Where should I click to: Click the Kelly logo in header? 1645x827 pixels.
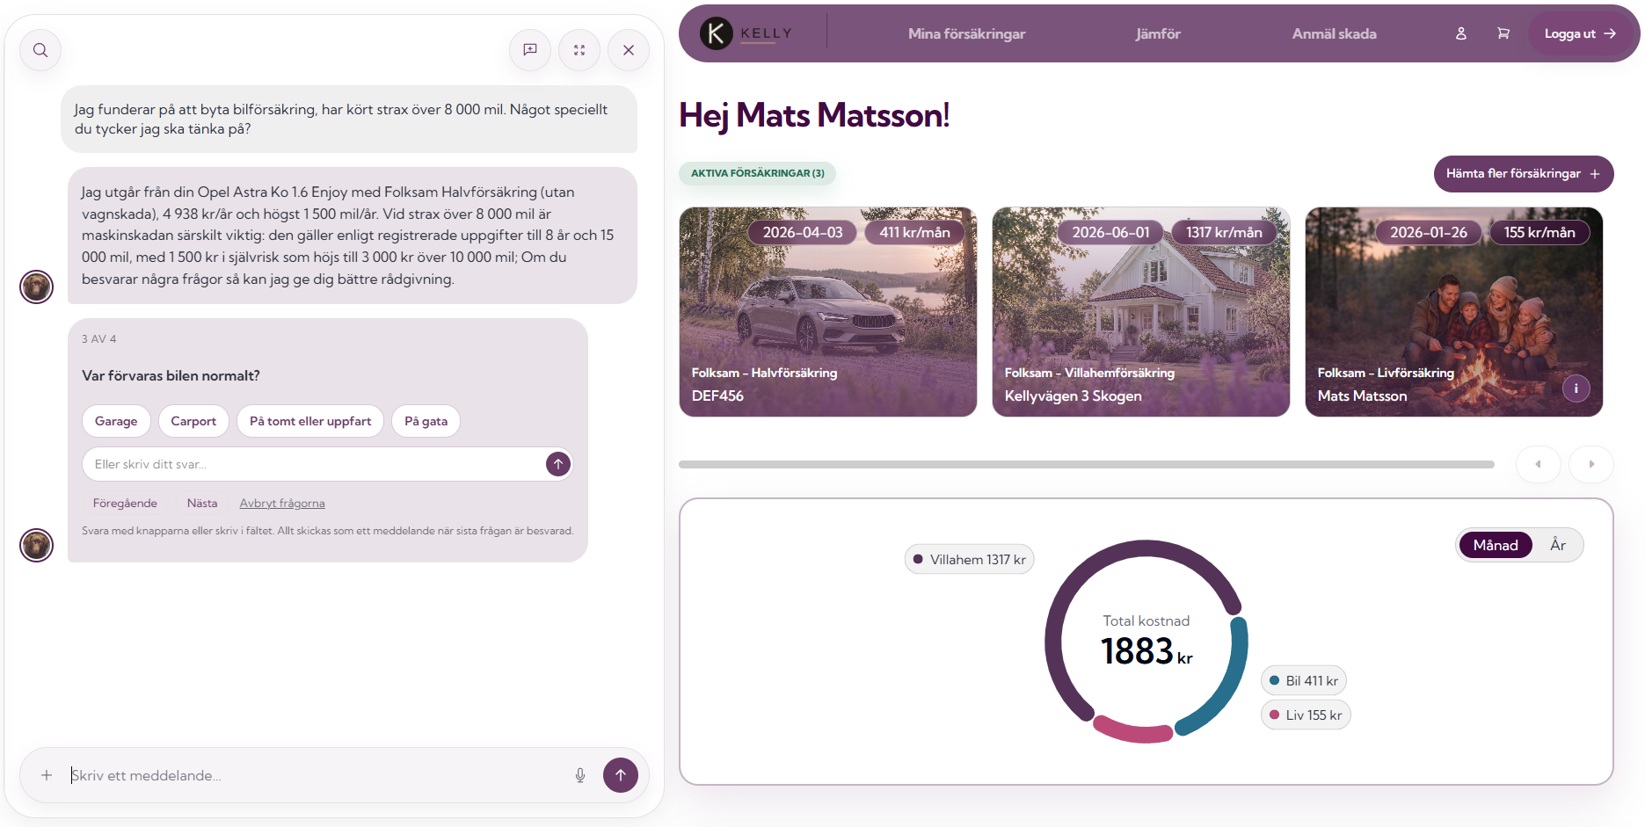(x=746, y=33)
